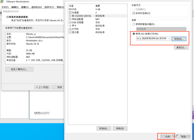Click the 4096 MB memory value

(x=30, y=54)
